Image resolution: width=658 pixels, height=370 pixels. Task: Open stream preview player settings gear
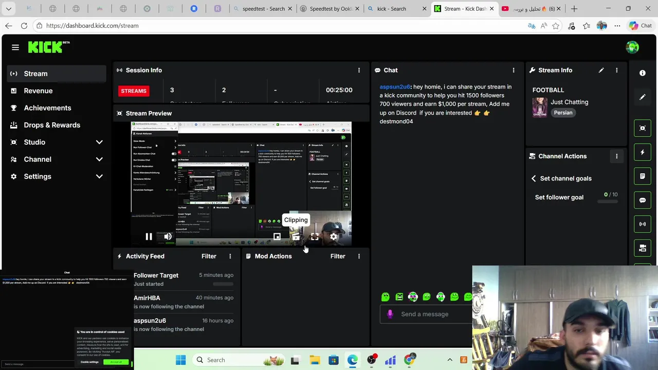[334, 237]
